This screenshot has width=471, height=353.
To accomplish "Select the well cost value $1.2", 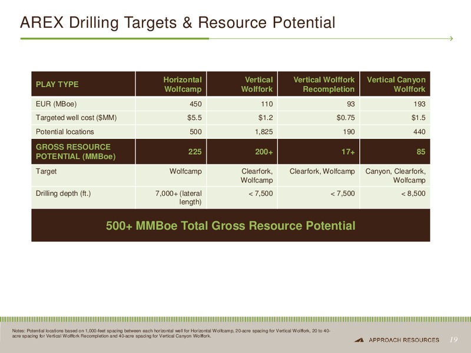I will click(266, 118).
